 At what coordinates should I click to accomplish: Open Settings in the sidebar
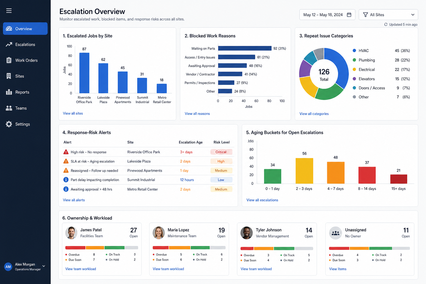25,124
